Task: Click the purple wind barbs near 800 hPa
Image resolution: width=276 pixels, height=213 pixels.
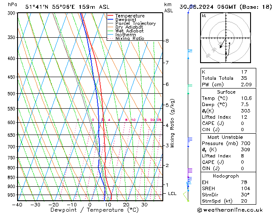Action: [x=190, y=170]
